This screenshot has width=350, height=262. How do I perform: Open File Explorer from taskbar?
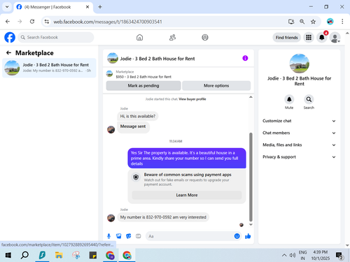[59, 255]
